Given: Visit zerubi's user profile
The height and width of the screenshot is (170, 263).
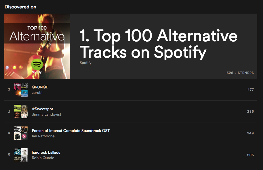Looking at the screenshot, I should click(x=37, y=92).
